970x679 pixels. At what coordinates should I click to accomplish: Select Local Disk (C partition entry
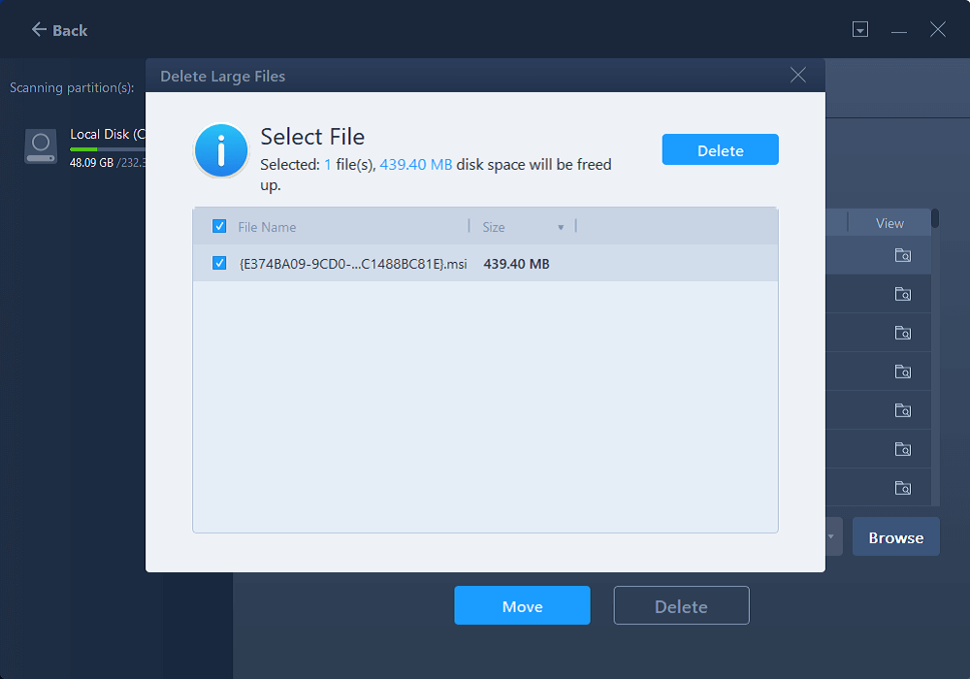[x=84, y=148]
